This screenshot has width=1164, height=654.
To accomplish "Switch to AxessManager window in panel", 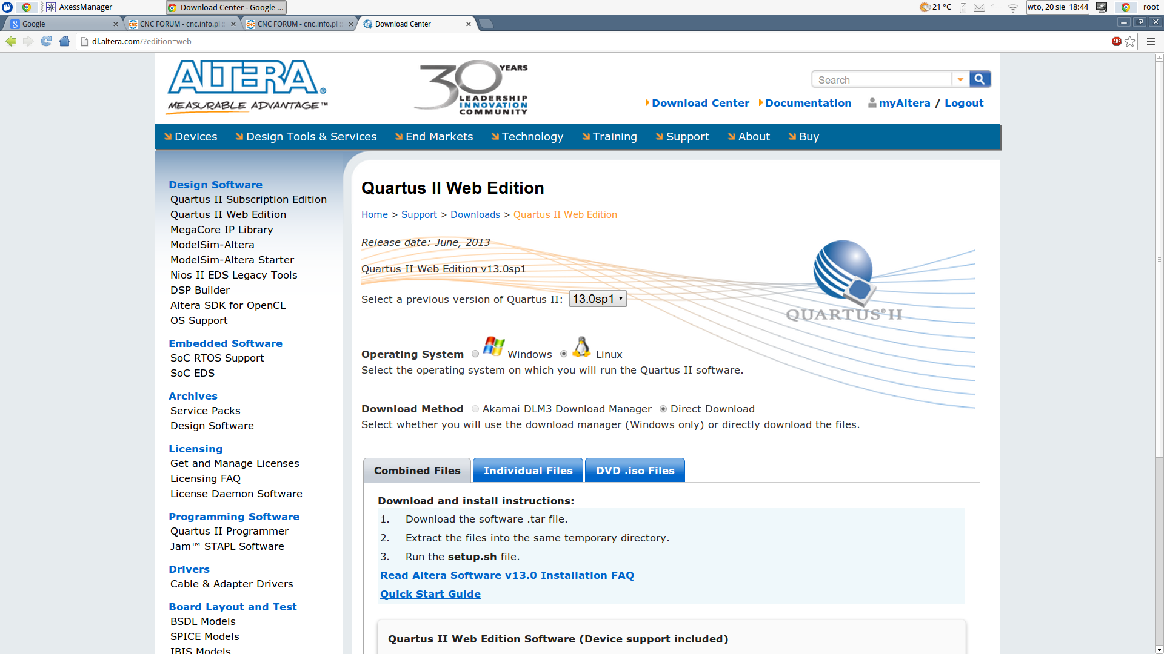I will coord(80,7).
